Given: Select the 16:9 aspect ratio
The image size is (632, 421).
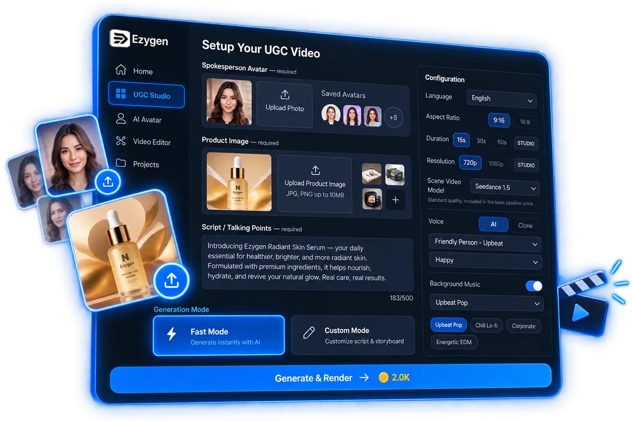Looking at the screenshot, I should pos(525,122).
